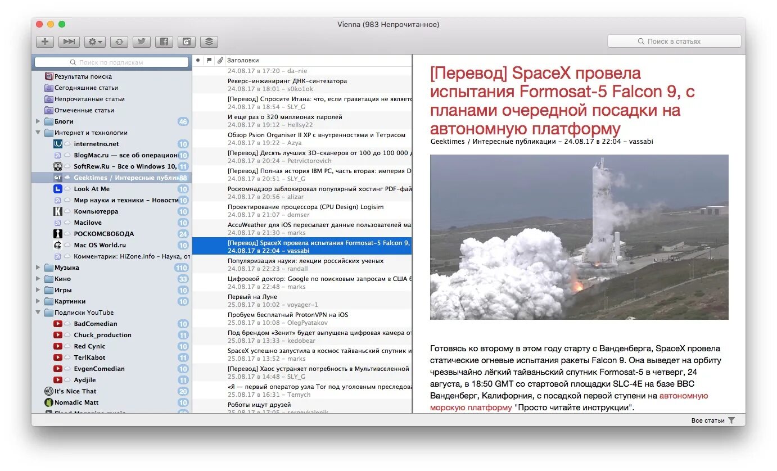Select 'Мир науки и техники' subscription
The height and width of the screenshot is (471, 777).
[112, 200]
